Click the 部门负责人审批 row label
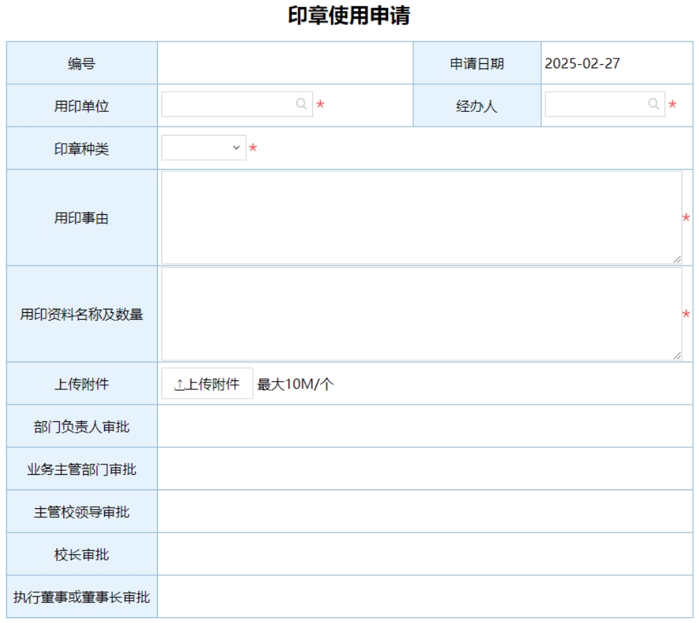This screenshot has width=699, height=623. 82,427
